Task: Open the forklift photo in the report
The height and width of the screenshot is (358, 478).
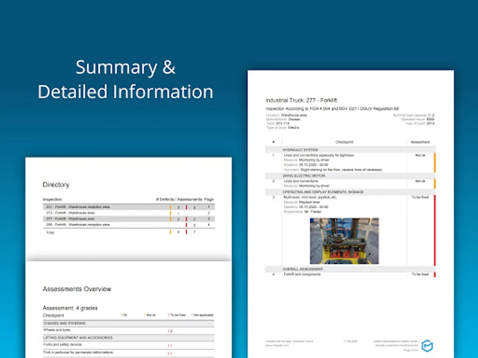Action: point(345,241)
